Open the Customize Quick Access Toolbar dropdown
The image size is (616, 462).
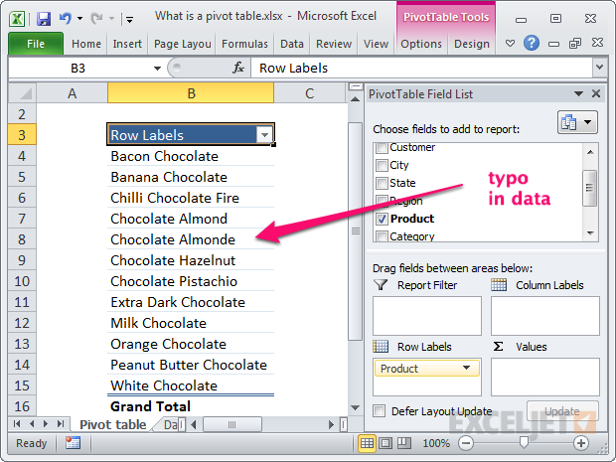129,19
